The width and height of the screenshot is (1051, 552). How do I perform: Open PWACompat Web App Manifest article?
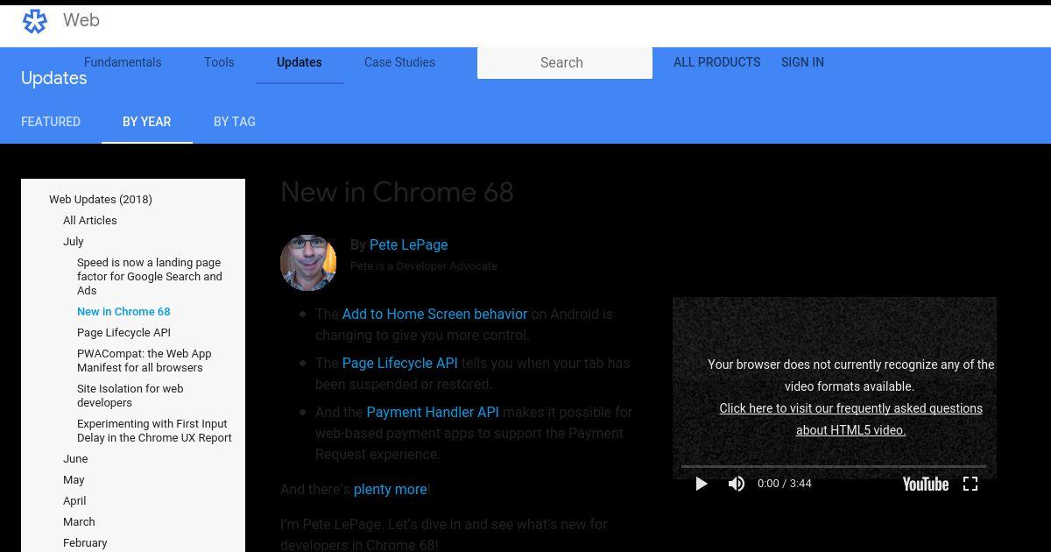[145, 360]
